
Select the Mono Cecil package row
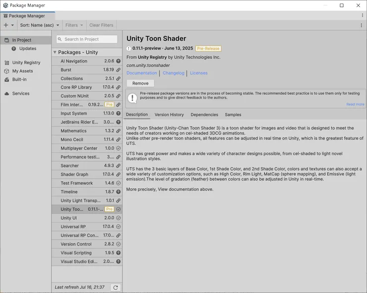(x=87, y=139)
